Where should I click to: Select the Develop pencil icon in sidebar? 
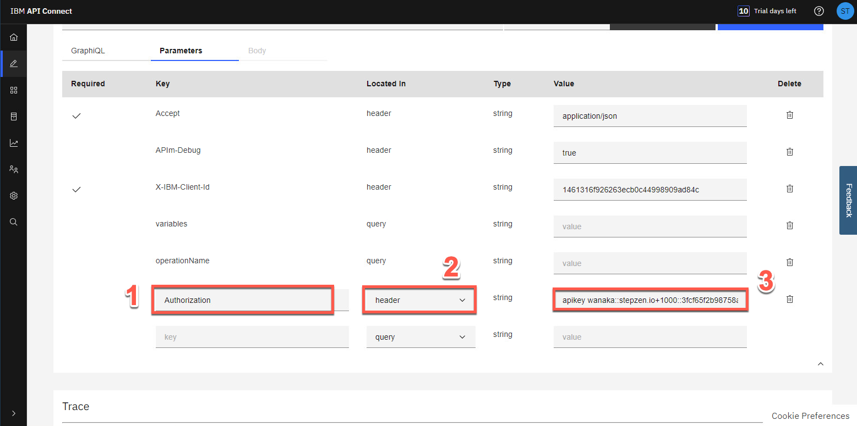click(14, 64)
